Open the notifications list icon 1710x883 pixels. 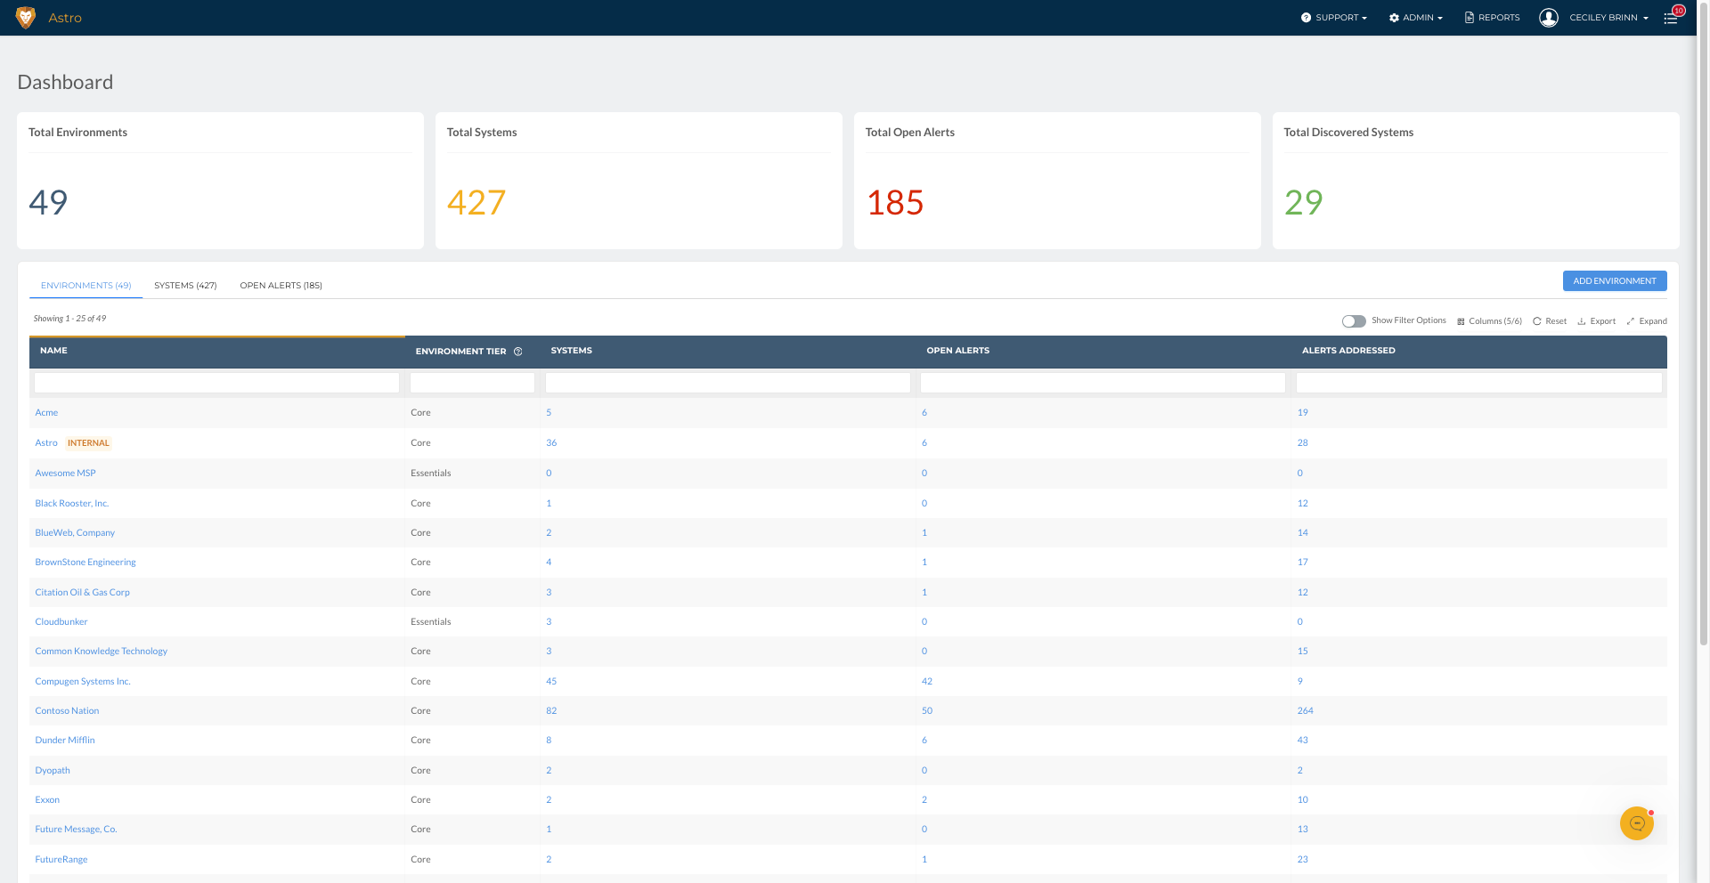pyautogui.click(x=1671, y=18)
